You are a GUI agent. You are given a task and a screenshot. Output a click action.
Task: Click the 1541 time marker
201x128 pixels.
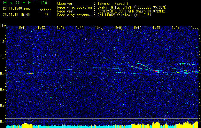22,27
